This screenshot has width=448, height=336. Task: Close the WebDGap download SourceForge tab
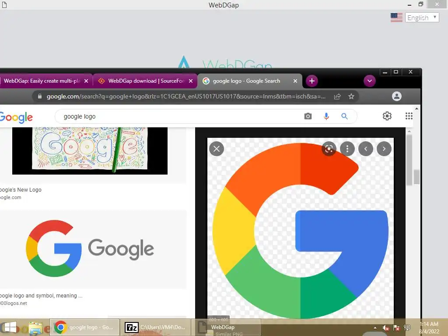(191, 81)
